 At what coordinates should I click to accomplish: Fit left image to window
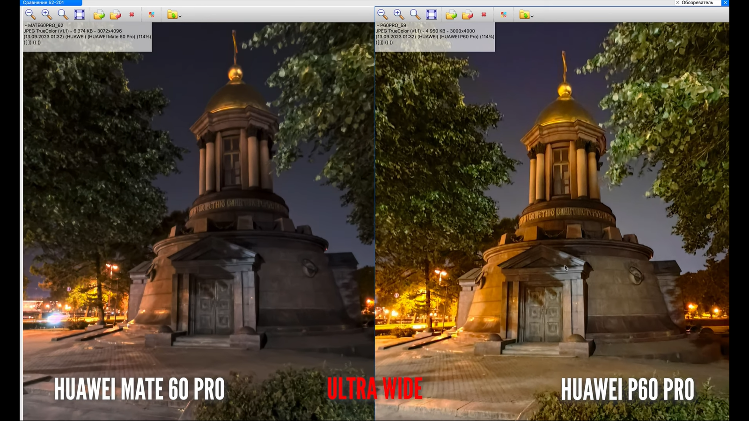[80, 15]
